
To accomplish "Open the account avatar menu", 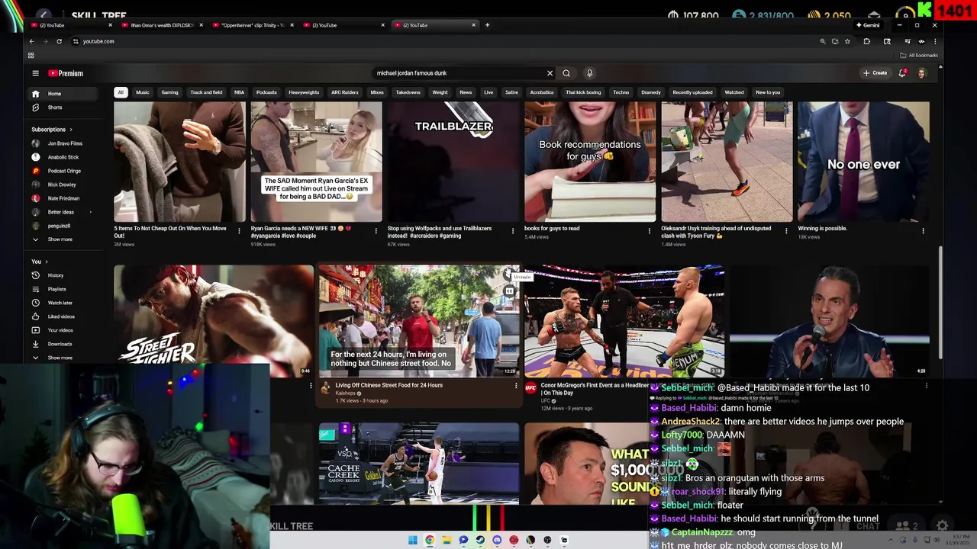I will [921, 73].
